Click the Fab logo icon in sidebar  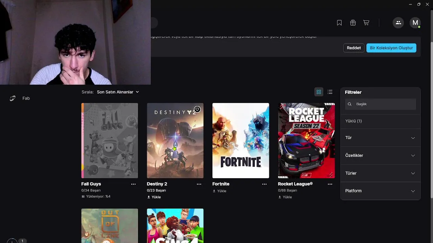13,98
